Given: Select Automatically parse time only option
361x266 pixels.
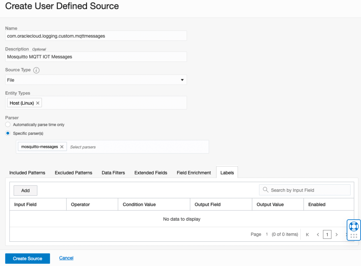Looking at the screenshot, I should (8, 125).
